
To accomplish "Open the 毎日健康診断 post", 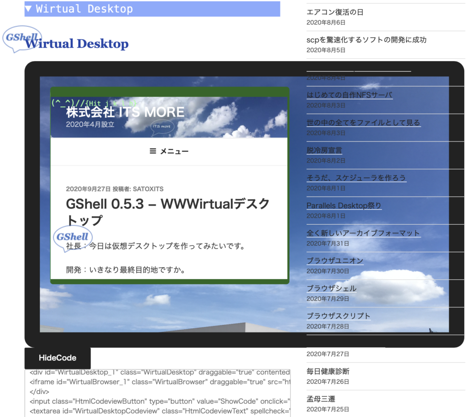I will tap(328, 371).
